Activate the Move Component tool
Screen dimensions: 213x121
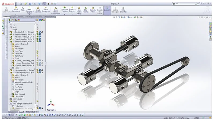click(x=46, y=9)
